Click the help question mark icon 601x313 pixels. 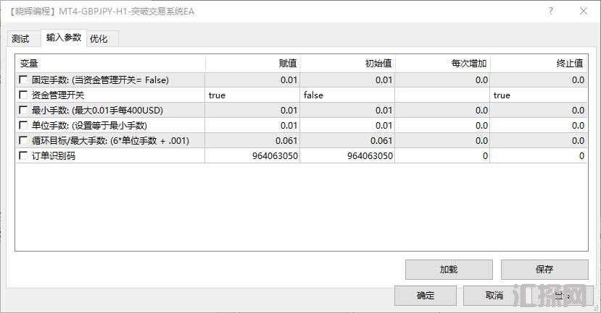pyautogui.click(x=551, y=11)
